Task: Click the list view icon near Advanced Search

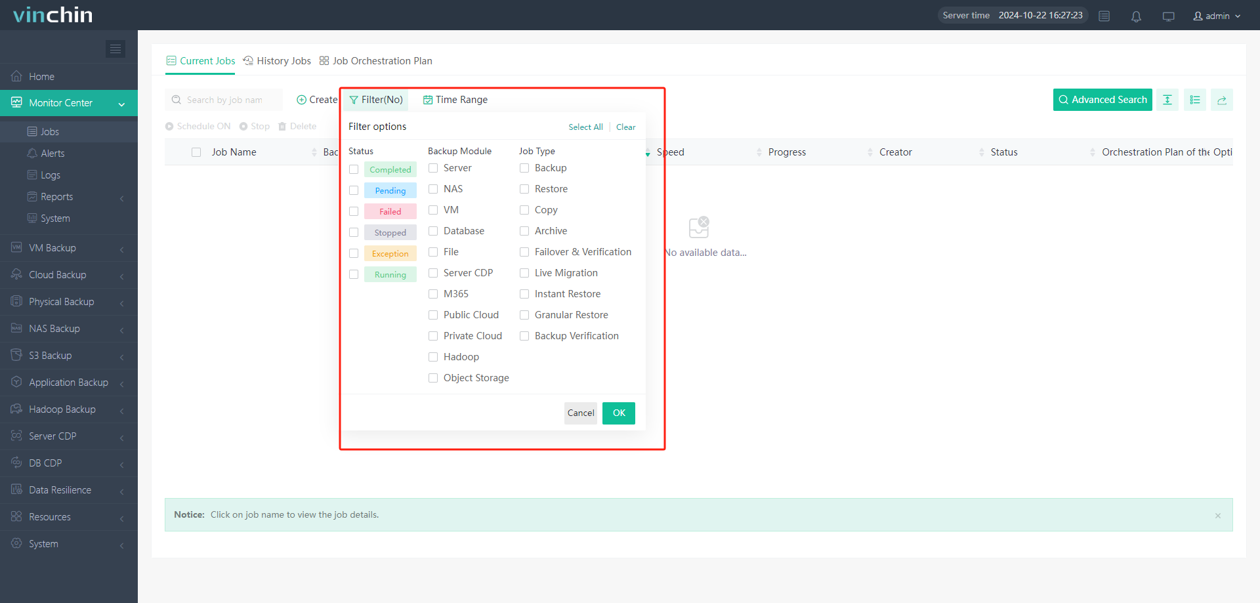Action: pyautogui.click(x=1194, y=100)
